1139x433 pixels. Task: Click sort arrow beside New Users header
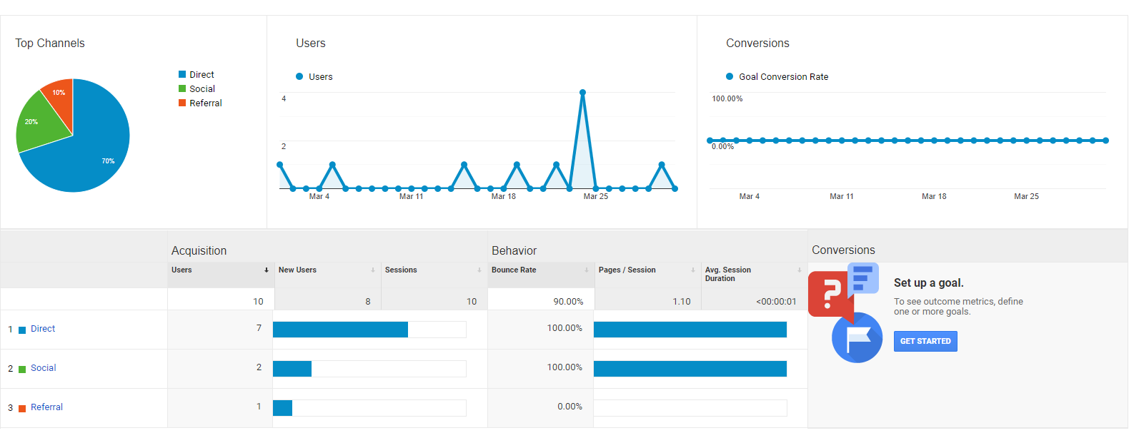373,270
